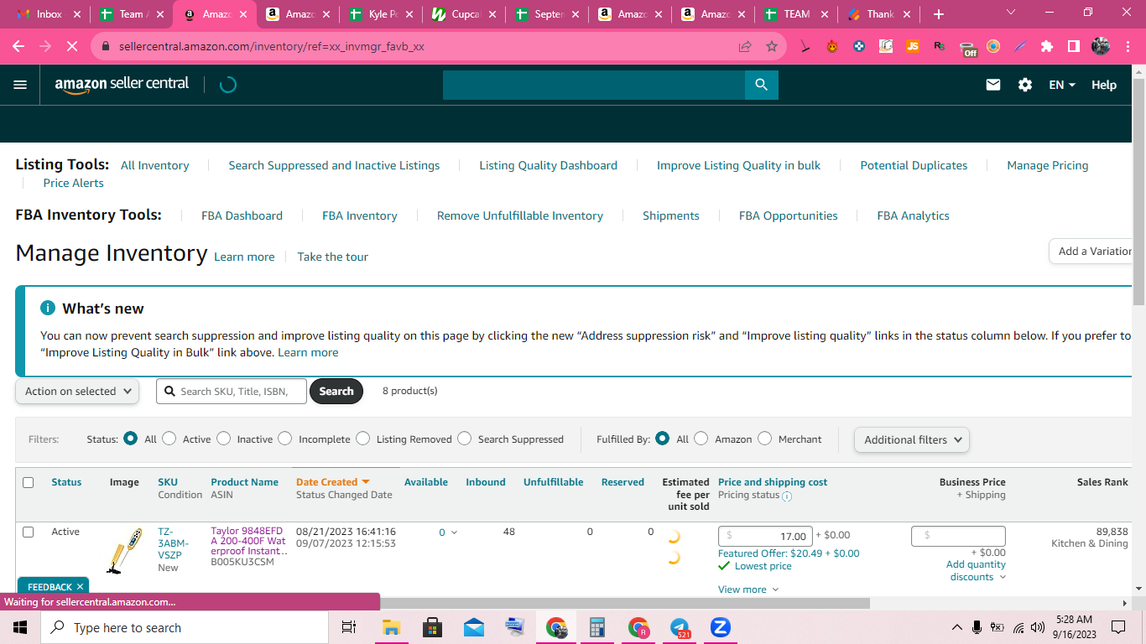Bookmark this page with the star icon
The width and height of the screenshot is (1146, 644).
772,47
